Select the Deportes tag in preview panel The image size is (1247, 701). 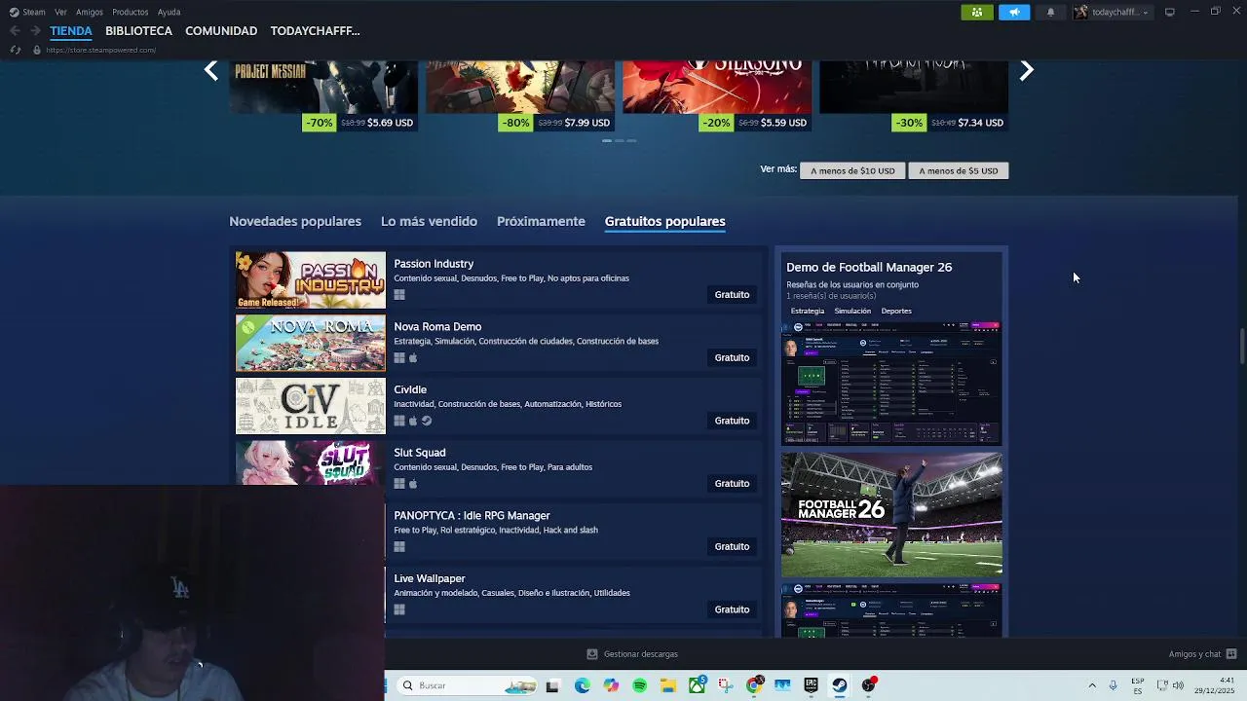pos(896,311)
